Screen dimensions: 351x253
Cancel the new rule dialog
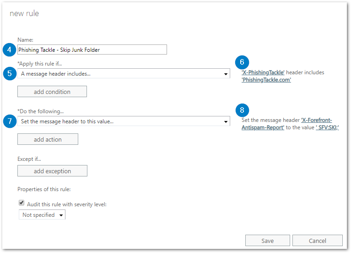(x=318, y=241)
